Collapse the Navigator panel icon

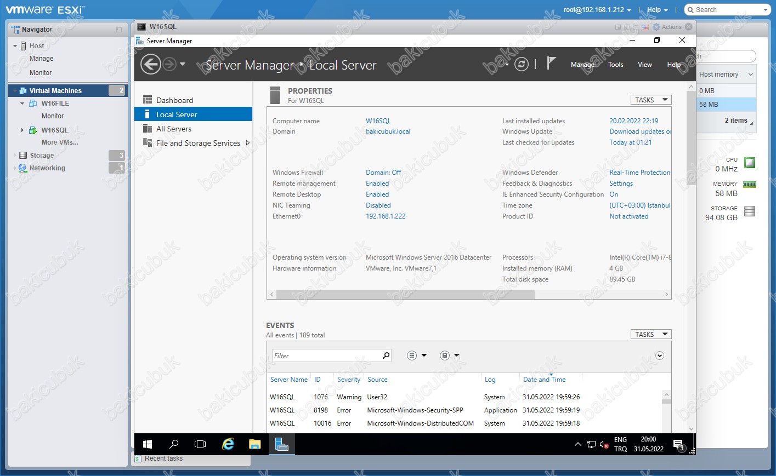(119, 30)
